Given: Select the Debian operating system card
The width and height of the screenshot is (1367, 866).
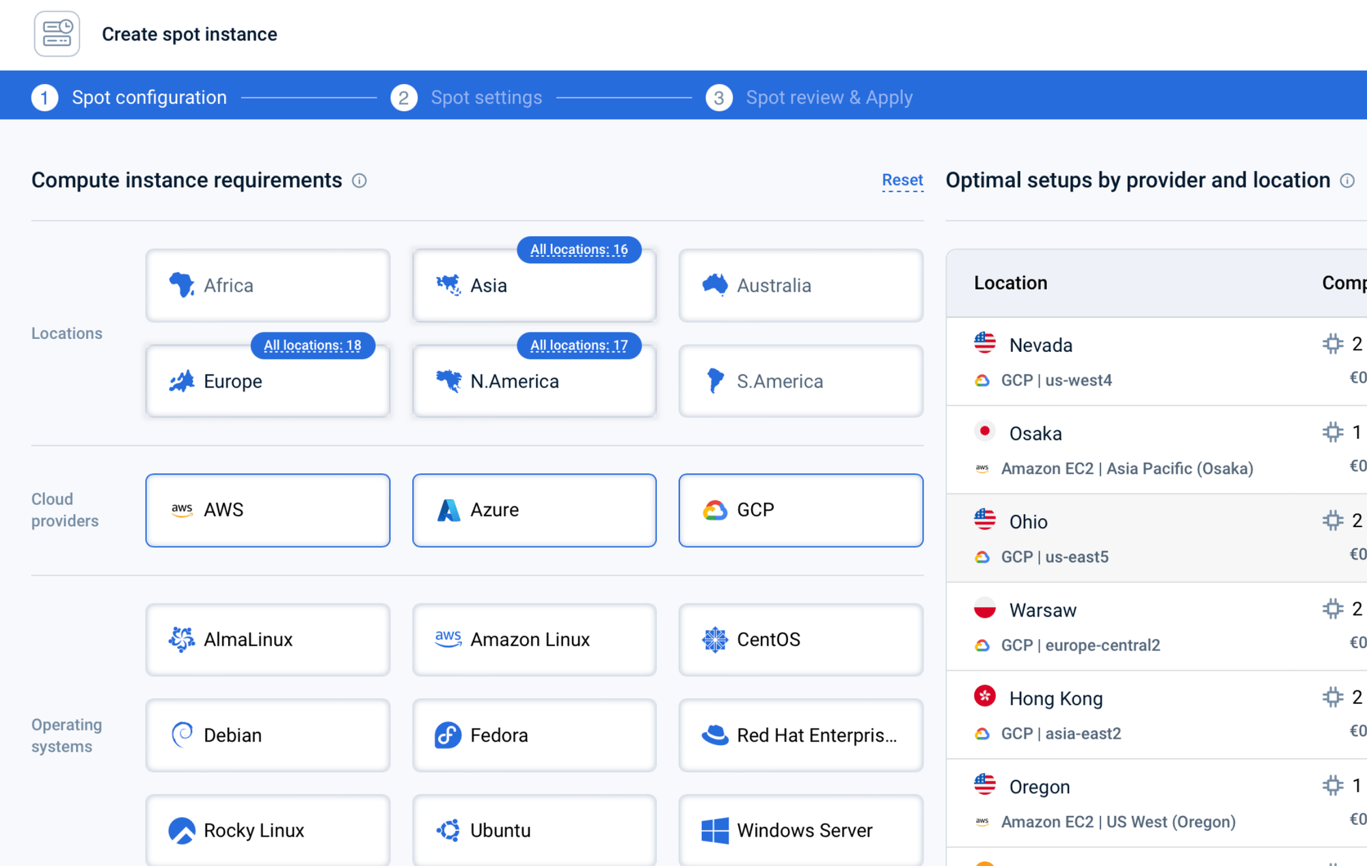Looking at the screenshot, I should [267, 735].
